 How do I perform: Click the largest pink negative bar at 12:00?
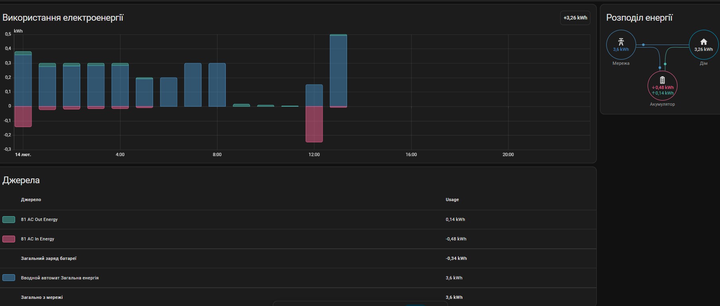tap(314, 124)
